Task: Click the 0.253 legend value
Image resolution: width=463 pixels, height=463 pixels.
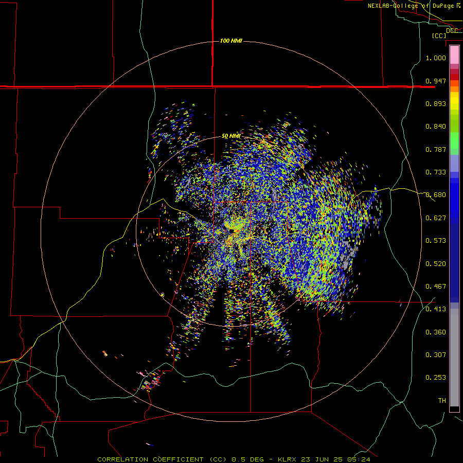Action: tap(436, 378)
